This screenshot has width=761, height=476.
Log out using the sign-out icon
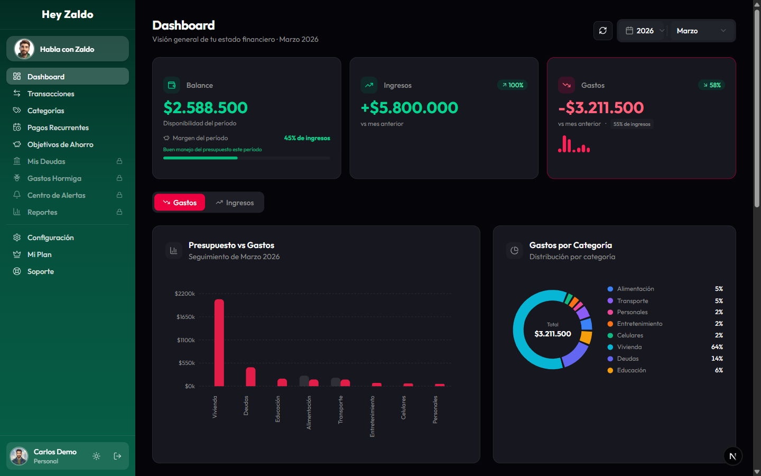[x=117, y=456]
